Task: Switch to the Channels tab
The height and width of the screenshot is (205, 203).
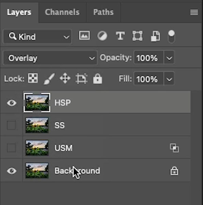Action: (x=62, y=12)
